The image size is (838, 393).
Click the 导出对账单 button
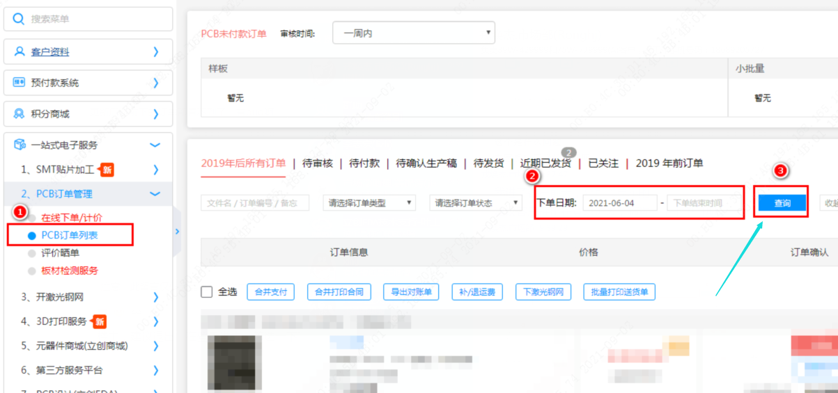click(410, 292)
